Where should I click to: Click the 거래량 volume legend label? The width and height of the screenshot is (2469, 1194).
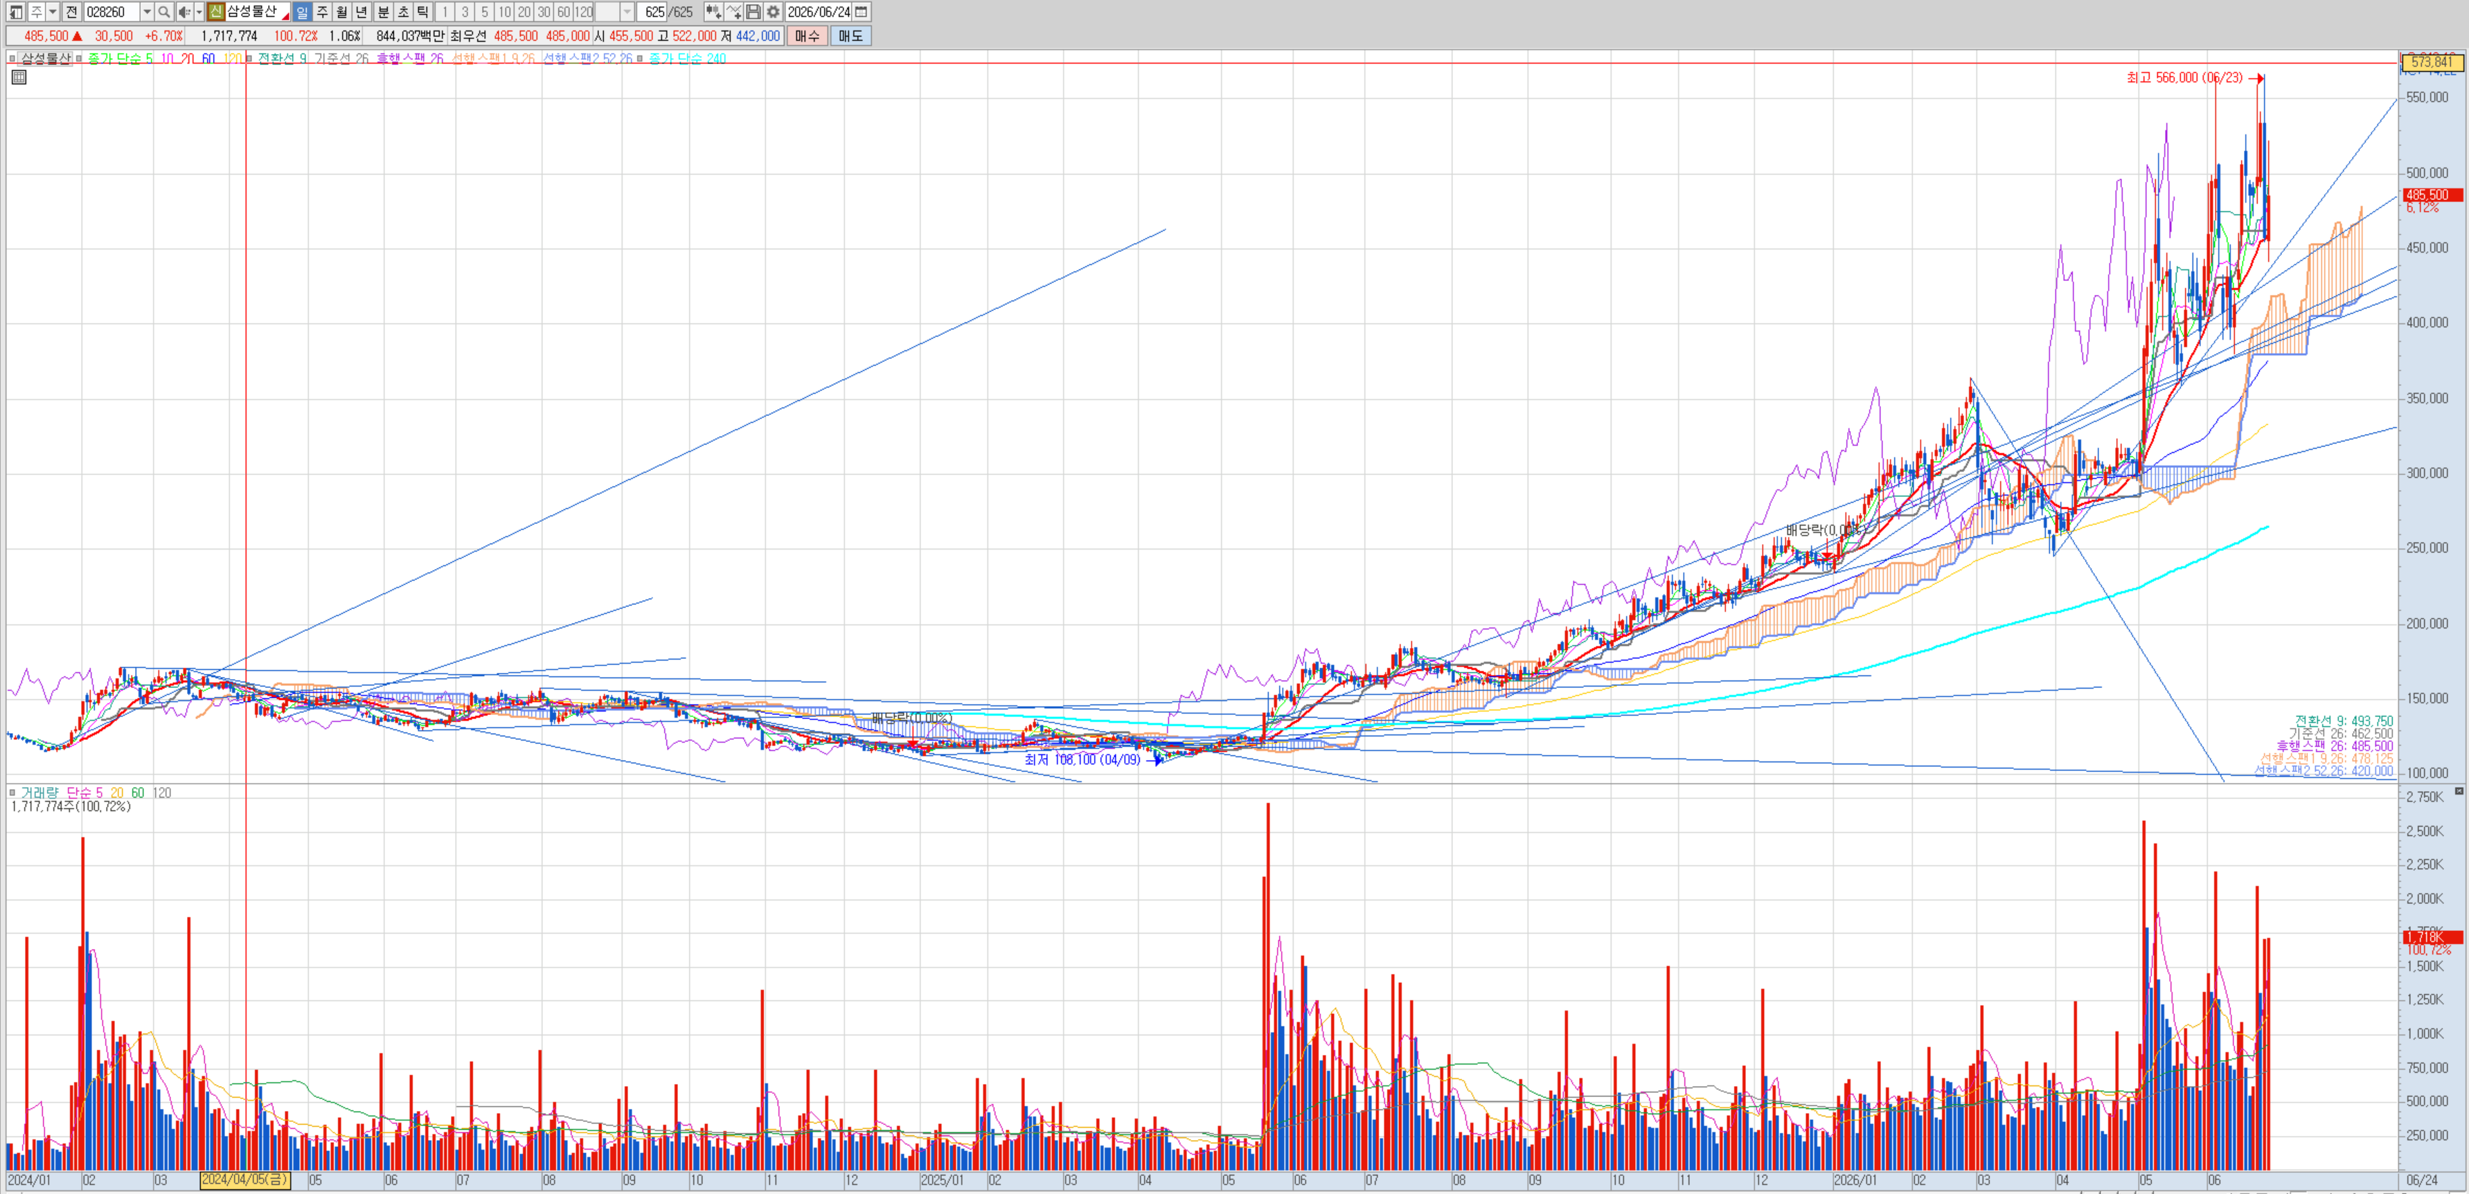coord(39,793)
